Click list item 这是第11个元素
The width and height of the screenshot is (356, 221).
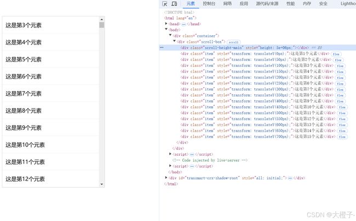point(50,162)
